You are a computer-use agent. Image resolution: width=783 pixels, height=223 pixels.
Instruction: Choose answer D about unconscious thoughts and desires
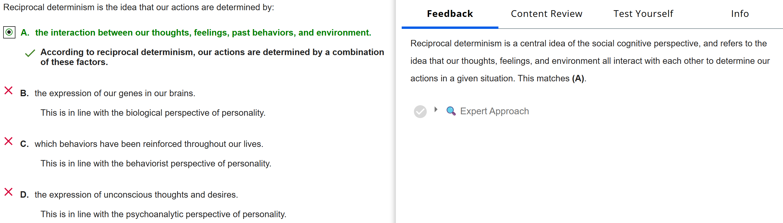click(136, 195)
